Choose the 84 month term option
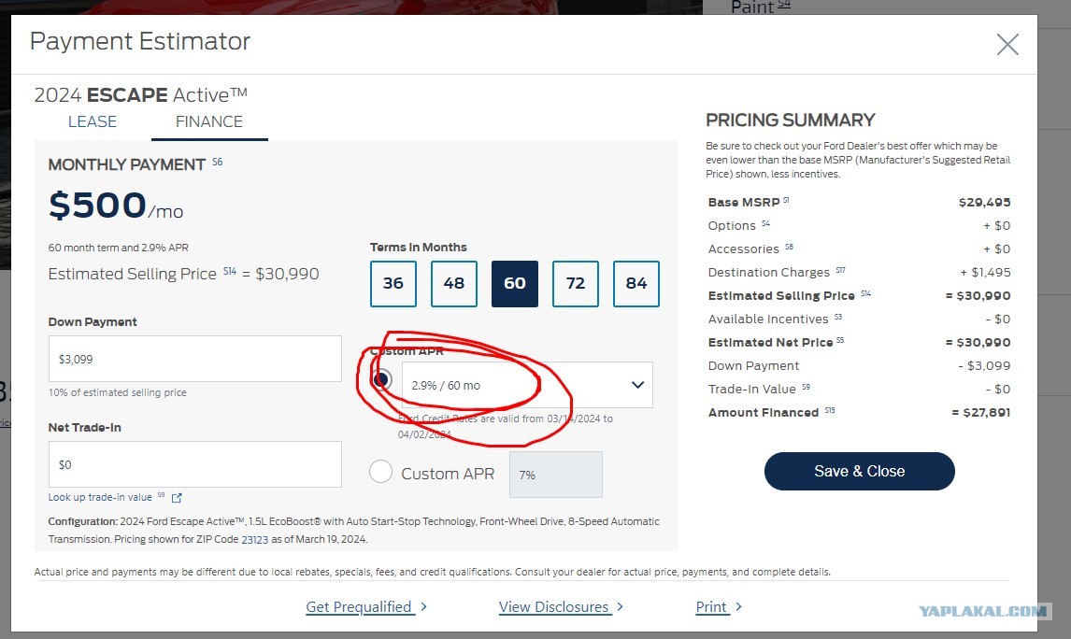 [635, 283]
